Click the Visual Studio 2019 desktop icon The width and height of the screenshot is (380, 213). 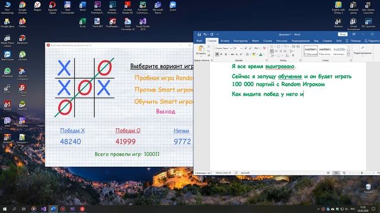142,24
